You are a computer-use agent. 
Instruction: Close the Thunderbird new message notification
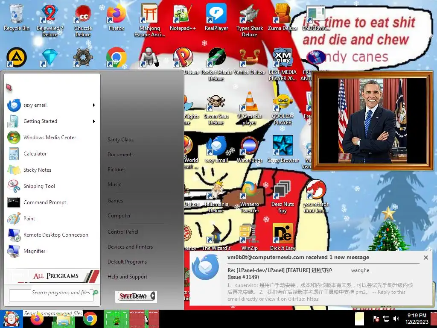pos(425,258)
